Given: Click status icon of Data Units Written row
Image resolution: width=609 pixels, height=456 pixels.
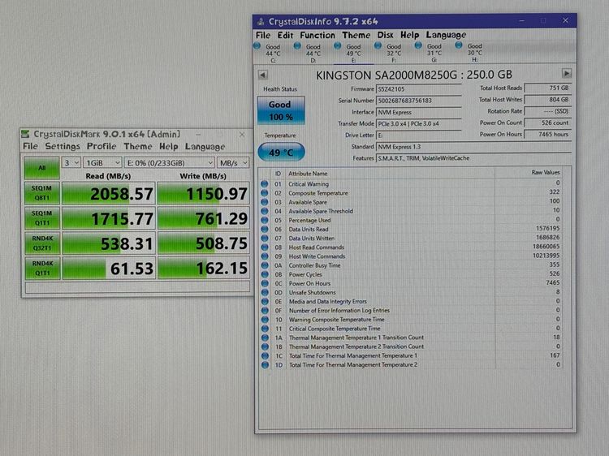Looking at the screenshot, I should coord(265,238).
